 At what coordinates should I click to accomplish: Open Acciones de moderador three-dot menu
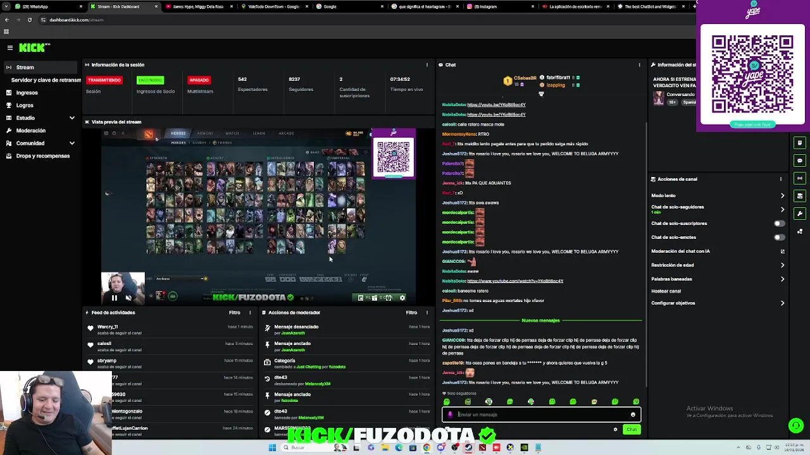pos(427,312)
